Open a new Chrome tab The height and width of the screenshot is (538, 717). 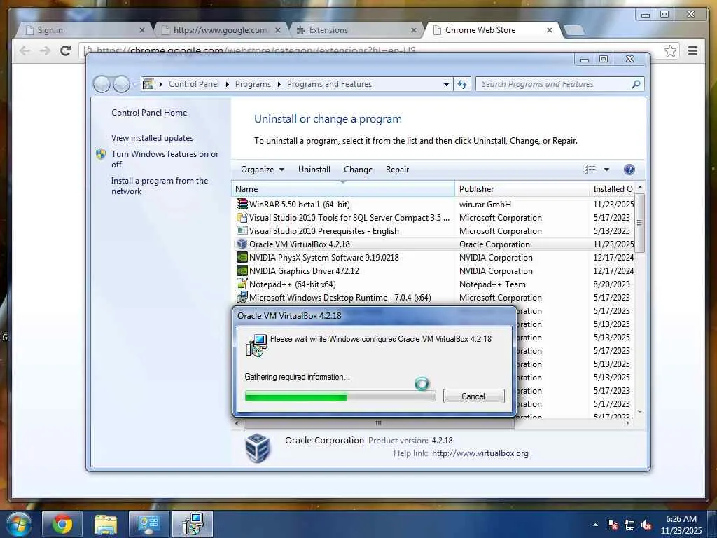[x=574, y=31]
